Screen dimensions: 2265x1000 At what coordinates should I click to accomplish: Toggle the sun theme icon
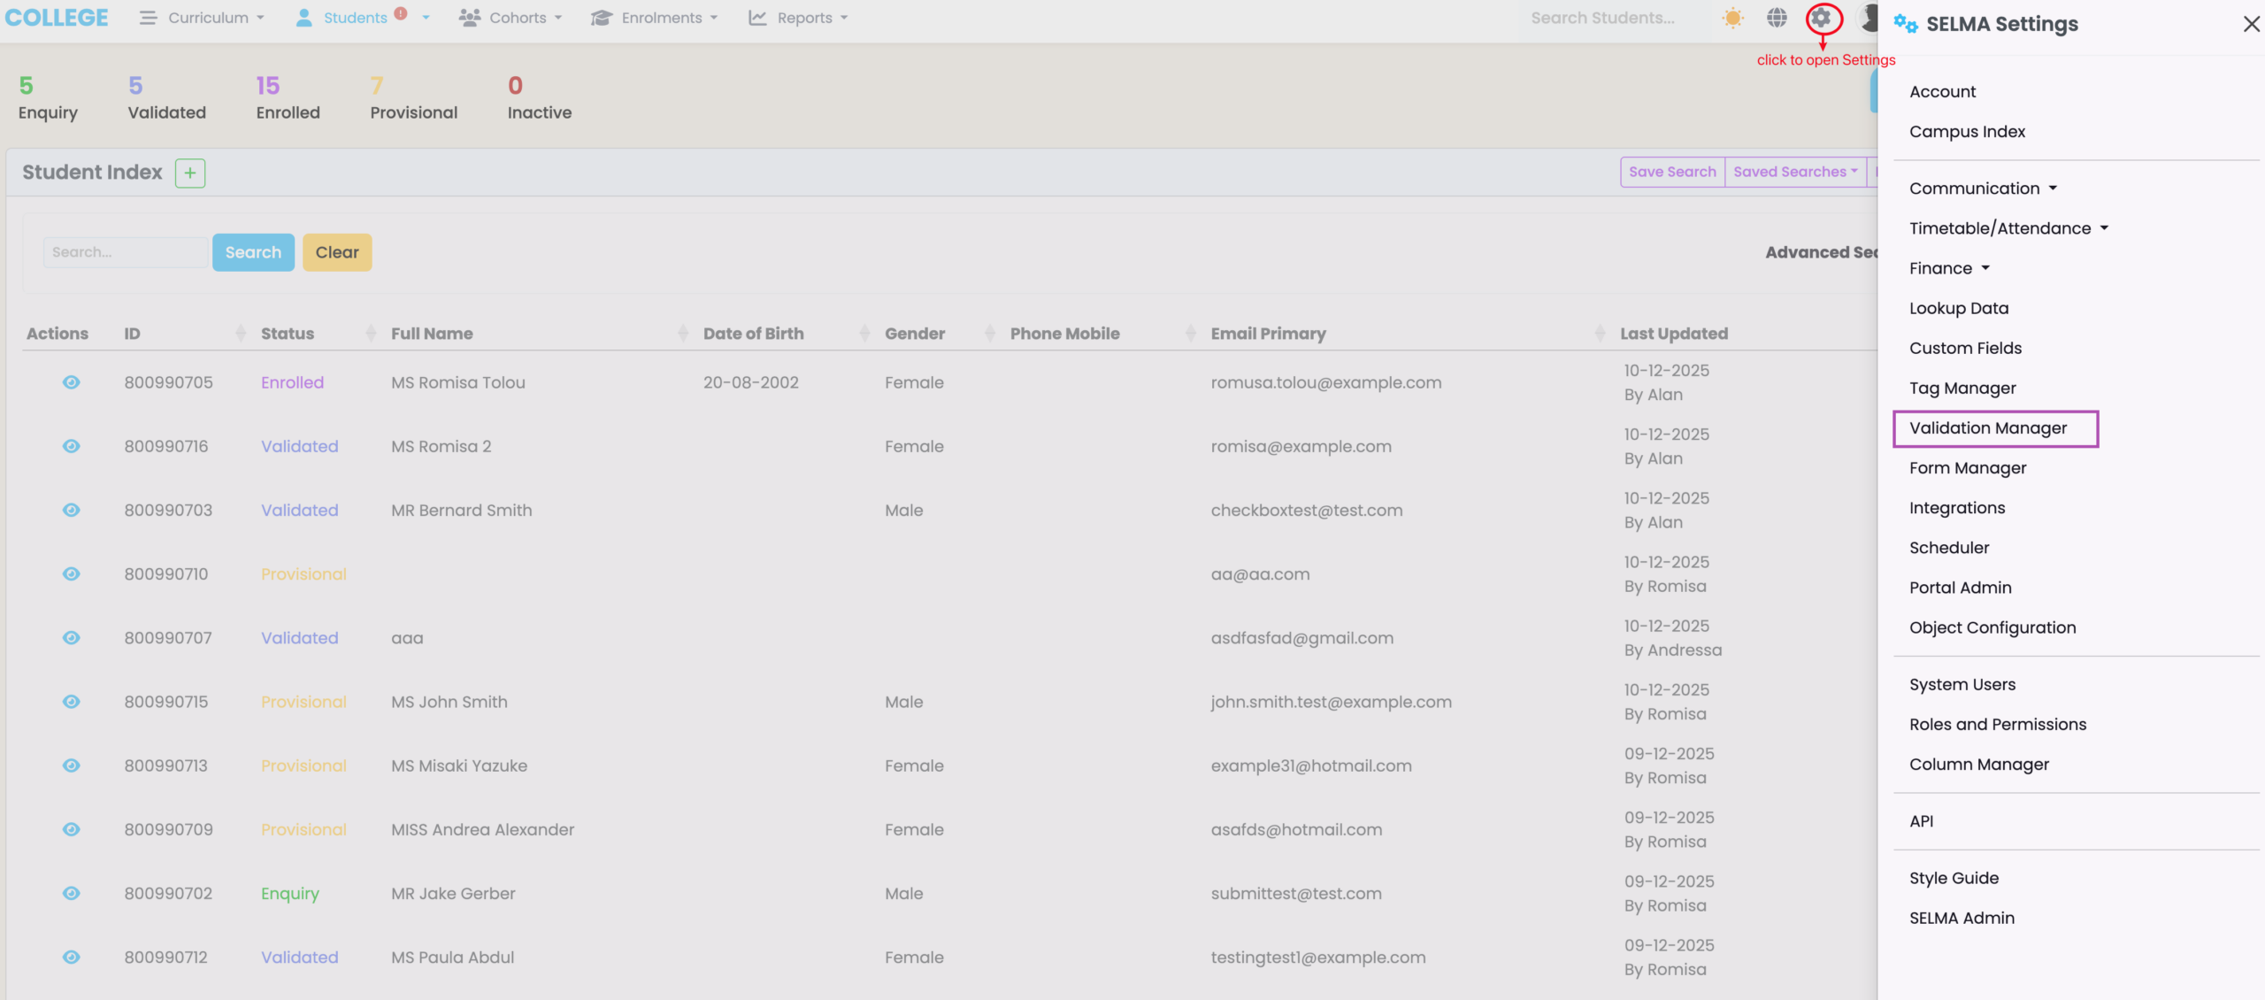click(x=1732, y=18)
